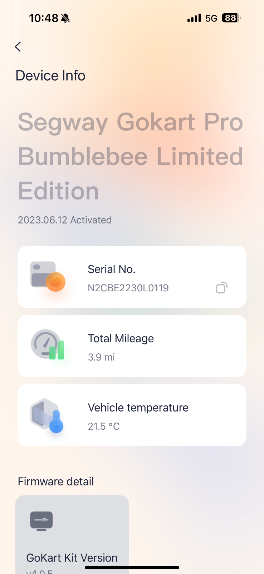Tap the 3.9 mi mileage value
The image size is (264, 574).
coord(101,357)
